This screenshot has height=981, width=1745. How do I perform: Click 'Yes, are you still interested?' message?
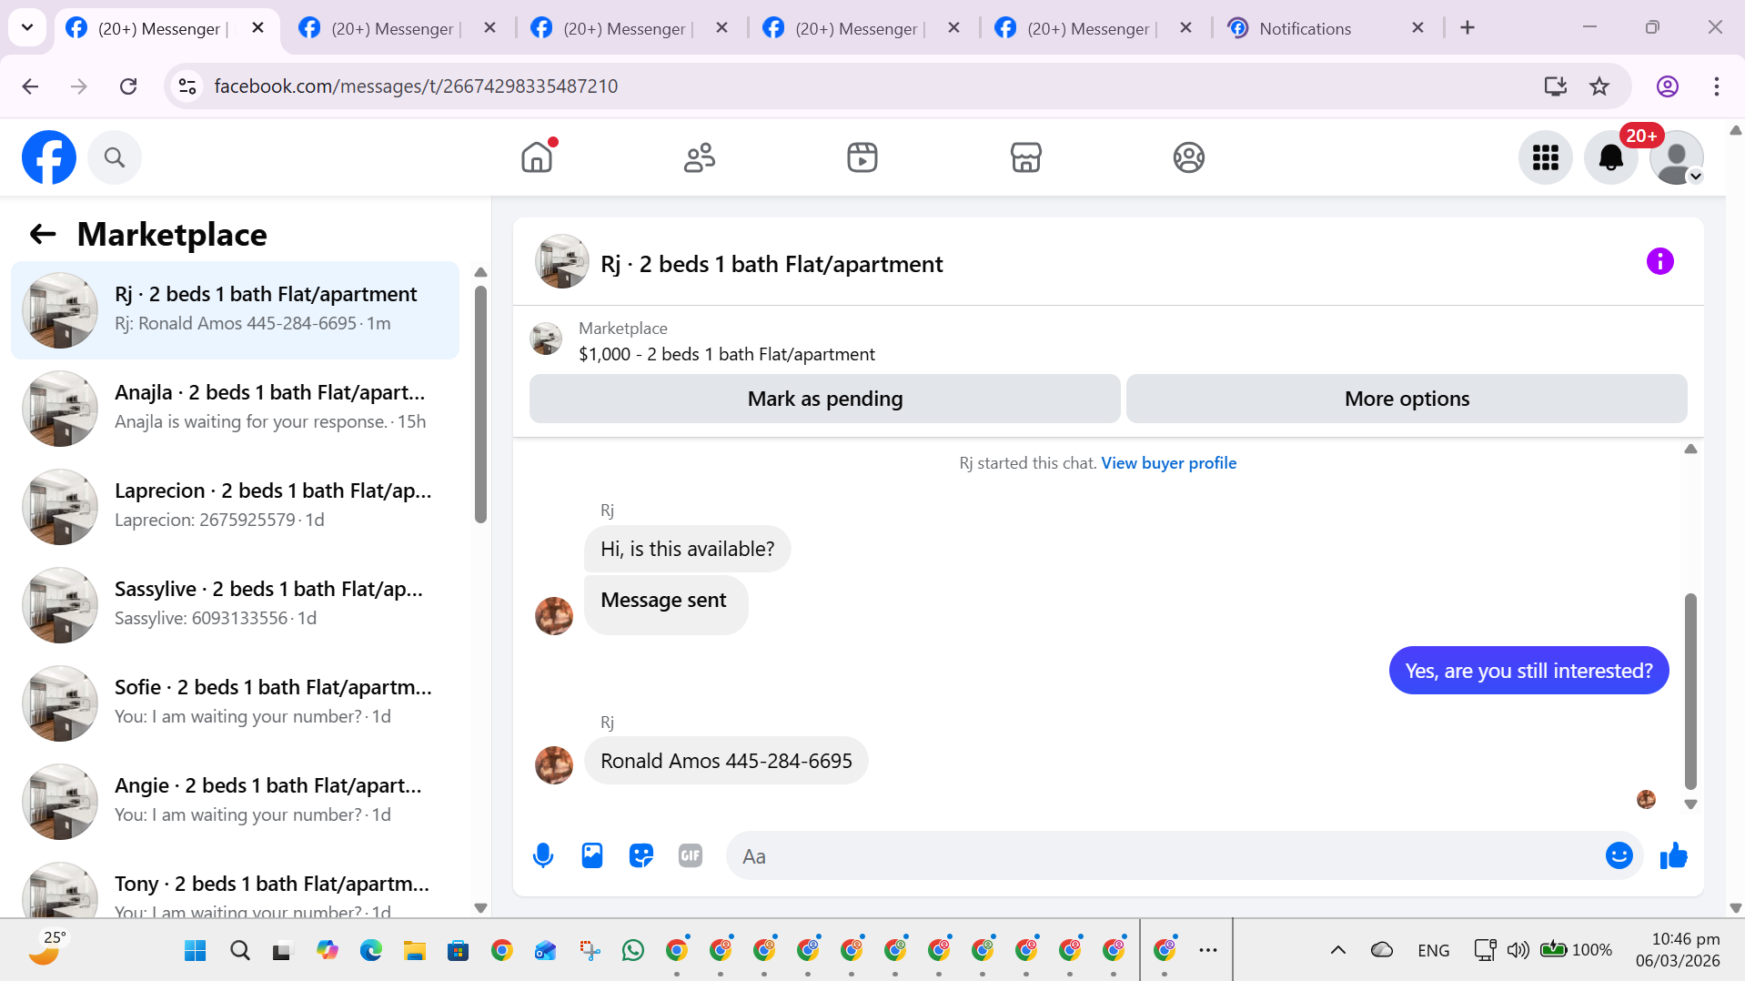[1528, 671]
